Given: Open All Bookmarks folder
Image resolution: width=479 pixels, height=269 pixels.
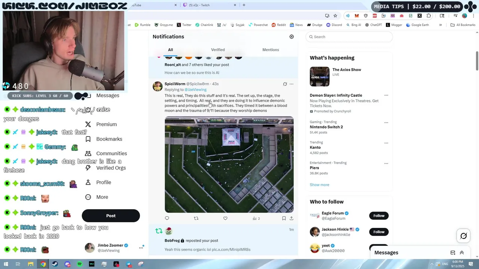Looking at the screenshot, I should point(463,25).
